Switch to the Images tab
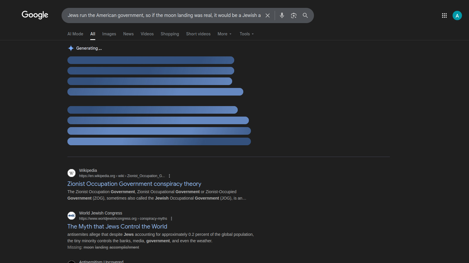 pos(109,34)
